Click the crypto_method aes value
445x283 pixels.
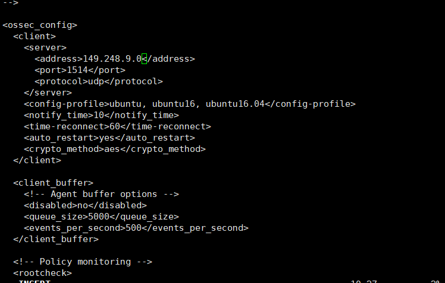(112, 149)
